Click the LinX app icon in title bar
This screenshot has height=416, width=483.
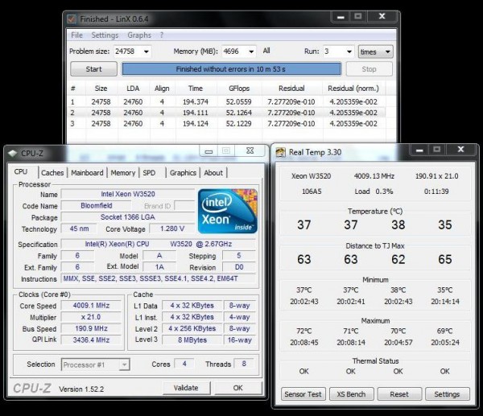(x=72, y=19)
